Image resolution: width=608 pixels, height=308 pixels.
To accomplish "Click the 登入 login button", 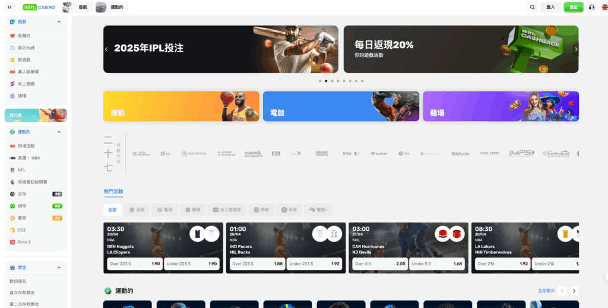I will pos(550,7).
